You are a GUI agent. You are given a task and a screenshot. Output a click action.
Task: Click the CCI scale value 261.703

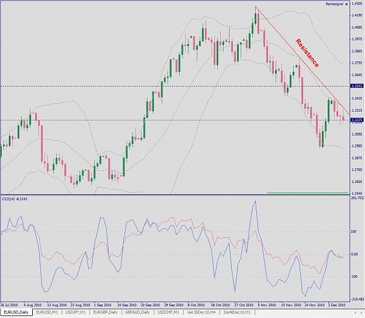357,198
